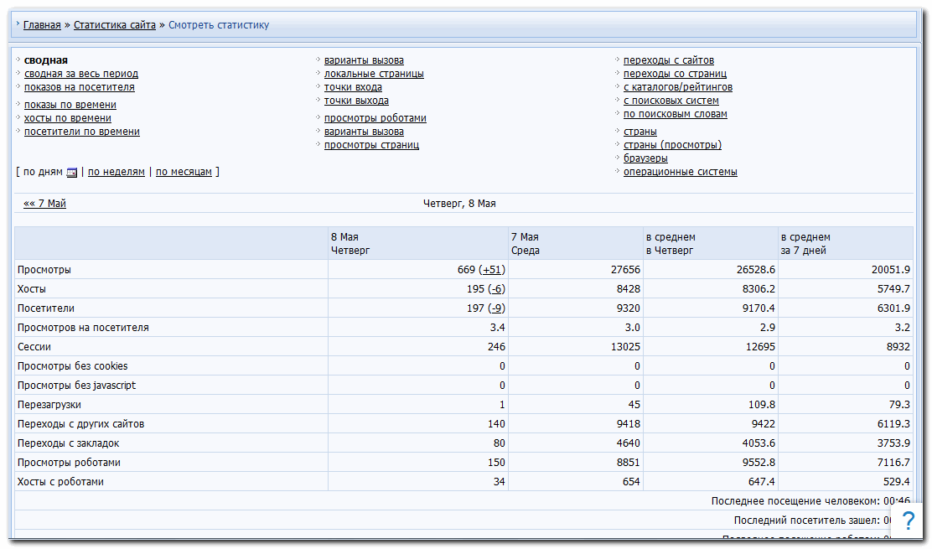This screenshot has width=932, height=549.
Task: Open локальные страницы report
Action: tap(374, 74)
